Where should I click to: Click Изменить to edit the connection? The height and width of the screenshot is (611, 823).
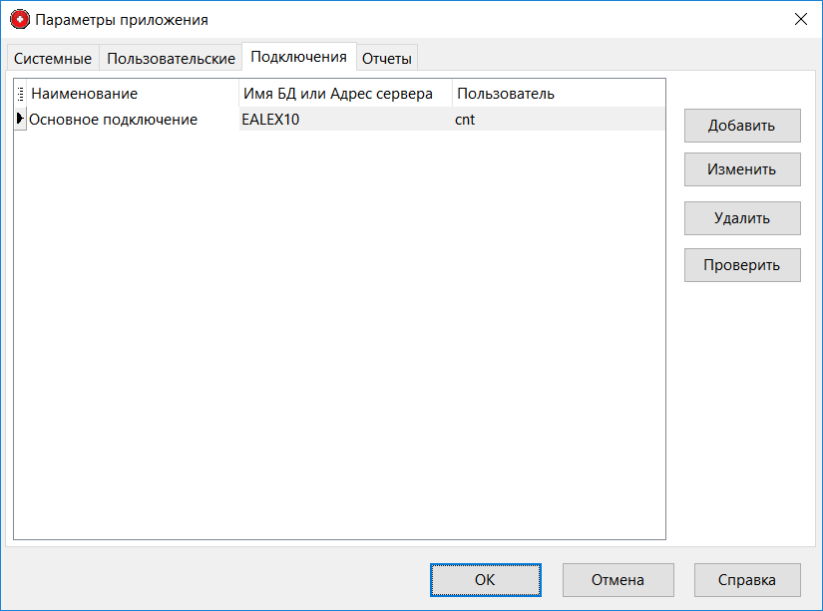click(x=742, y=169)
